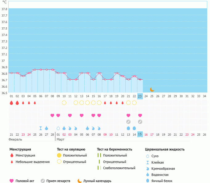Click the sticky fluid hourglass icon on day 06
Viewport: 210px width, 183px height.
[x=41, y=128]
